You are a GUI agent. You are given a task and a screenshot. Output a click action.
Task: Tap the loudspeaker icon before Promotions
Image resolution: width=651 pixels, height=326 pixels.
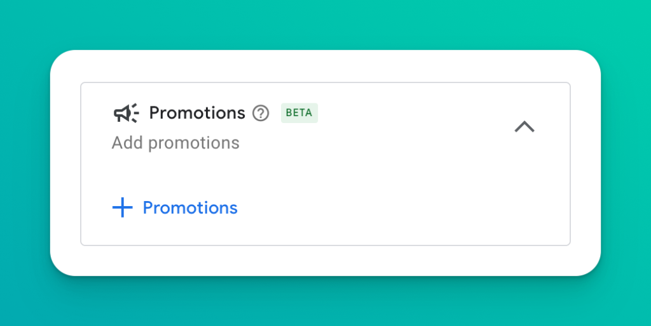coord(127,113)
